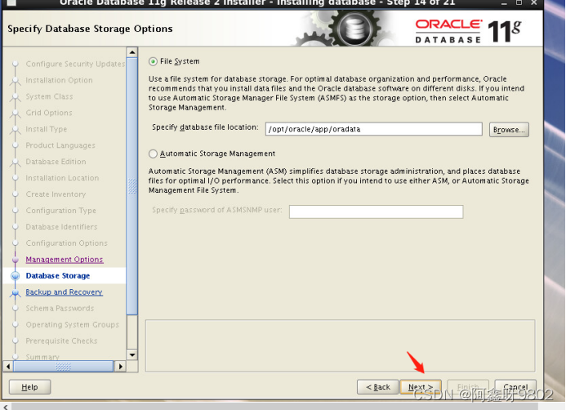Screen dimensions: 566x410
Task: Click the database file location field
Action: 373,129
